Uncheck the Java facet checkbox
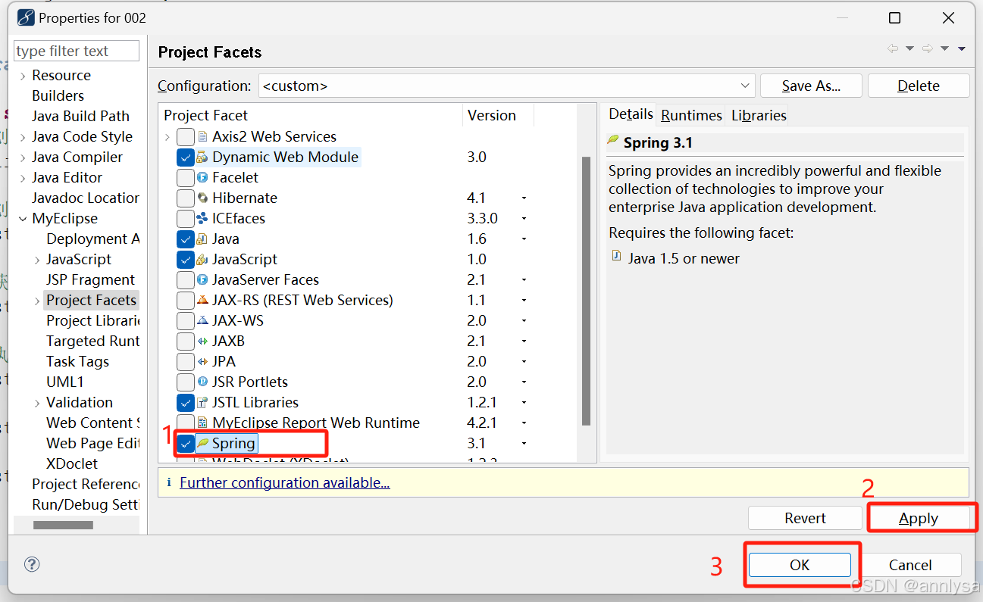 click(x=186, y=239)
